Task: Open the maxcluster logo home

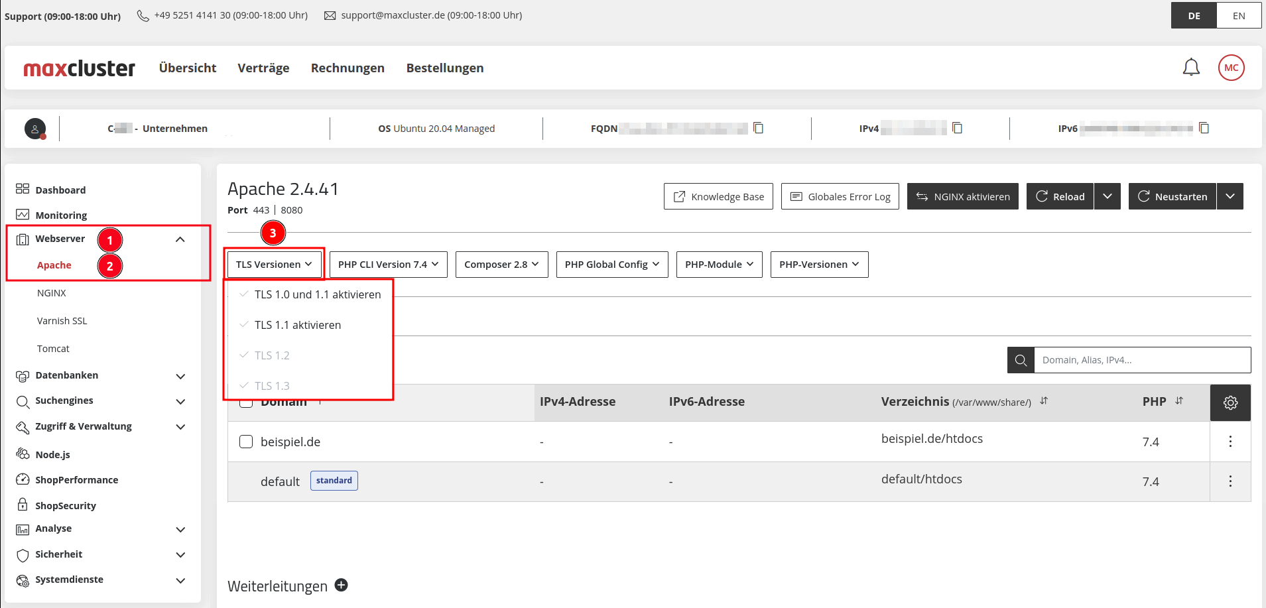Action: point(80,68)
